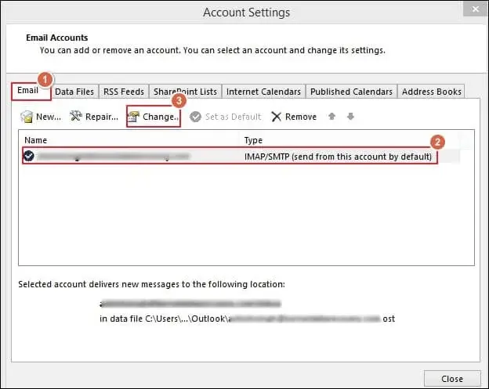Click the Remove X icon
This screenshot has width=489, height=389.
[x=277, y=117]
